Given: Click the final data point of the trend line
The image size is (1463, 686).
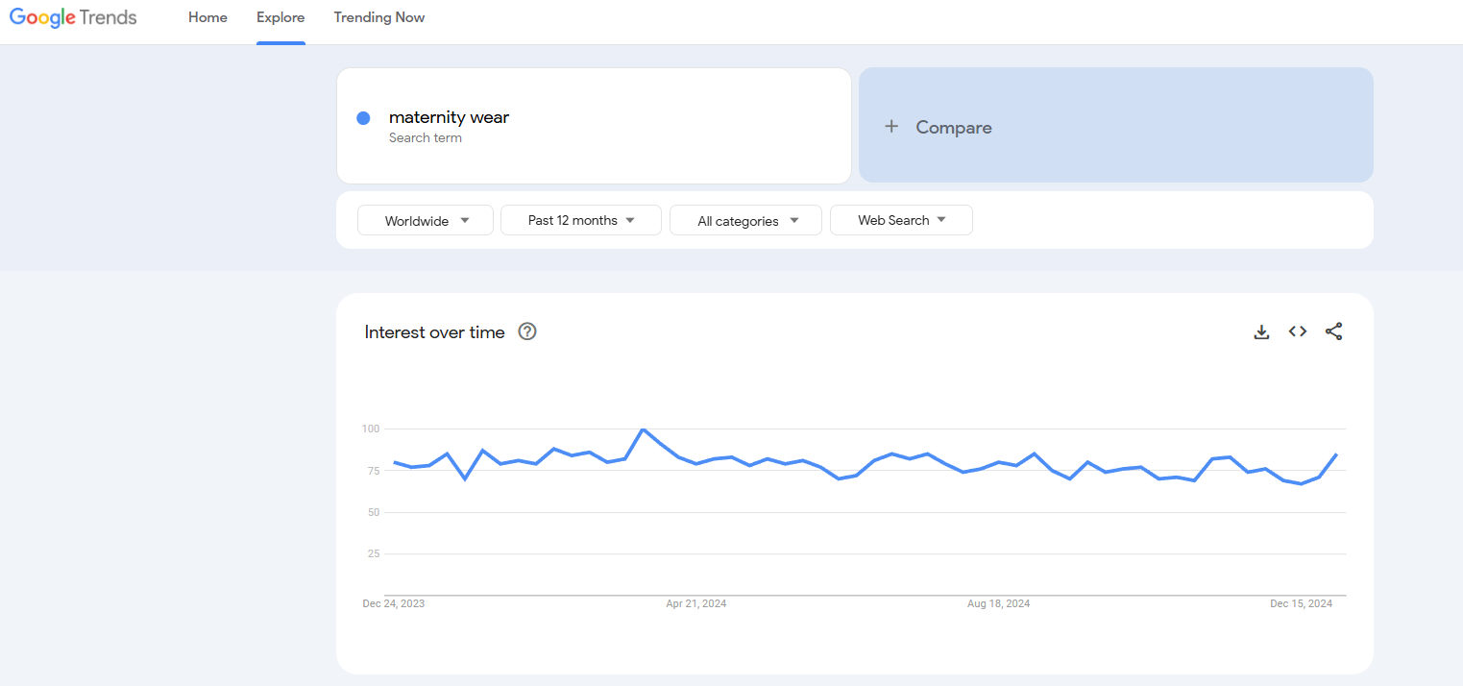Looking at the screenshot, I should [x=1336, y=454].
